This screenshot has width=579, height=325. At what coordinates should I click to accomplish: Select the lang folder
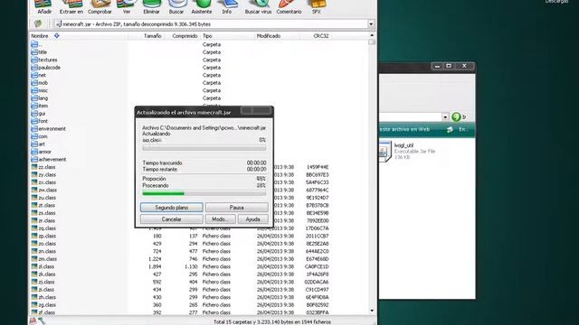40,98
